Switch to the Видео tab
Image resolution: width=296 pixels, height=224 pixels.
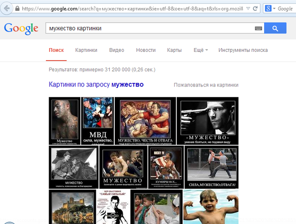click(117, 50)
